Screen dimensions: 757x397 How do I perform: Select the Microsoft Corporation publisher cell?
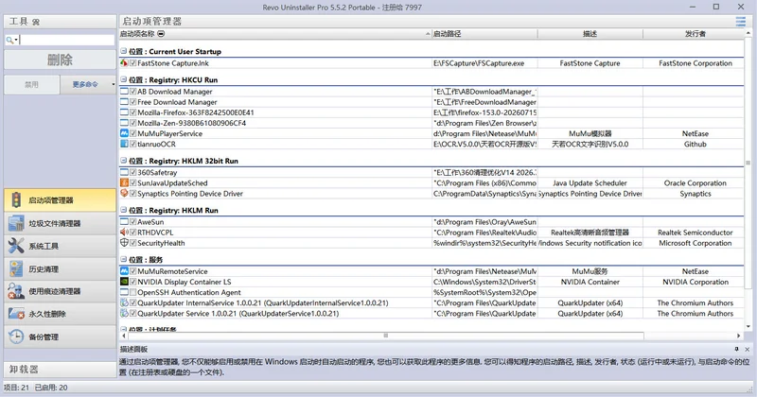(695, 243)
